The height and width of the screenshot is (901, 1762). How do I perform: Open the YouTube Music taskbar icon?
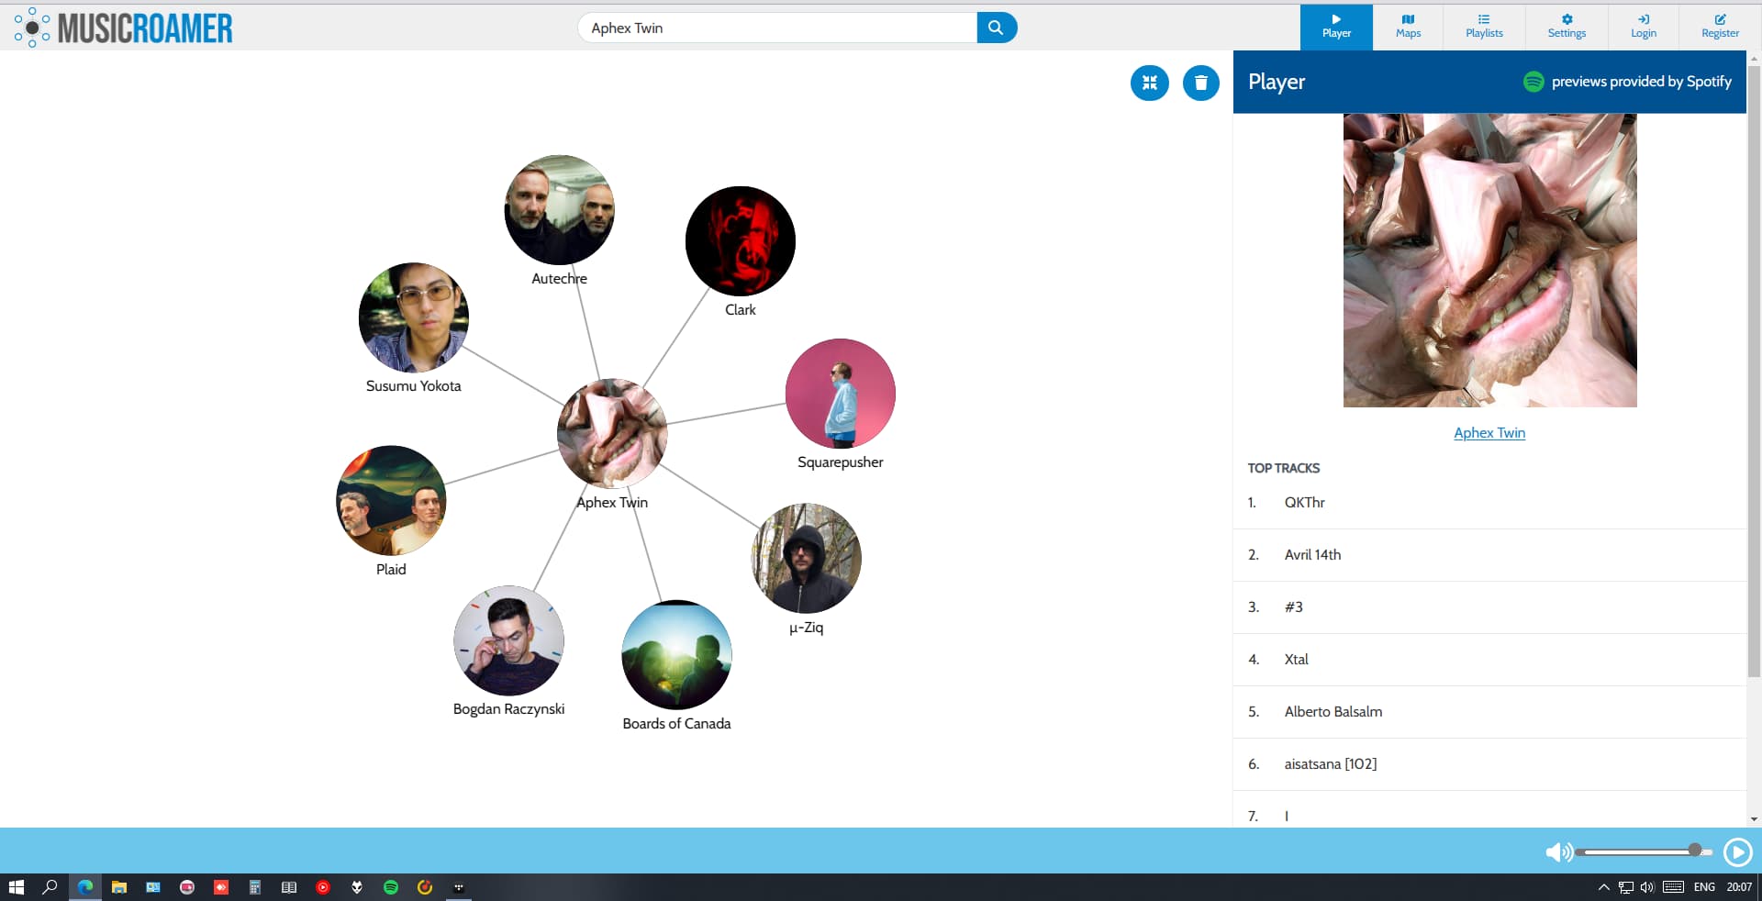323,887
